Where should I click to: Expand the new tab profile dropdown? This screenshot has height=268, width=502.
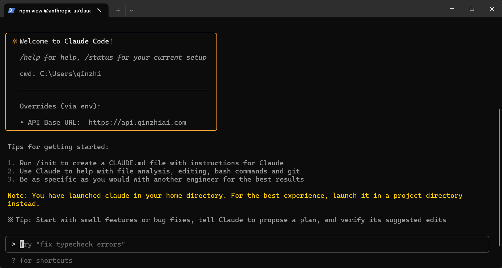coord(131,10)
